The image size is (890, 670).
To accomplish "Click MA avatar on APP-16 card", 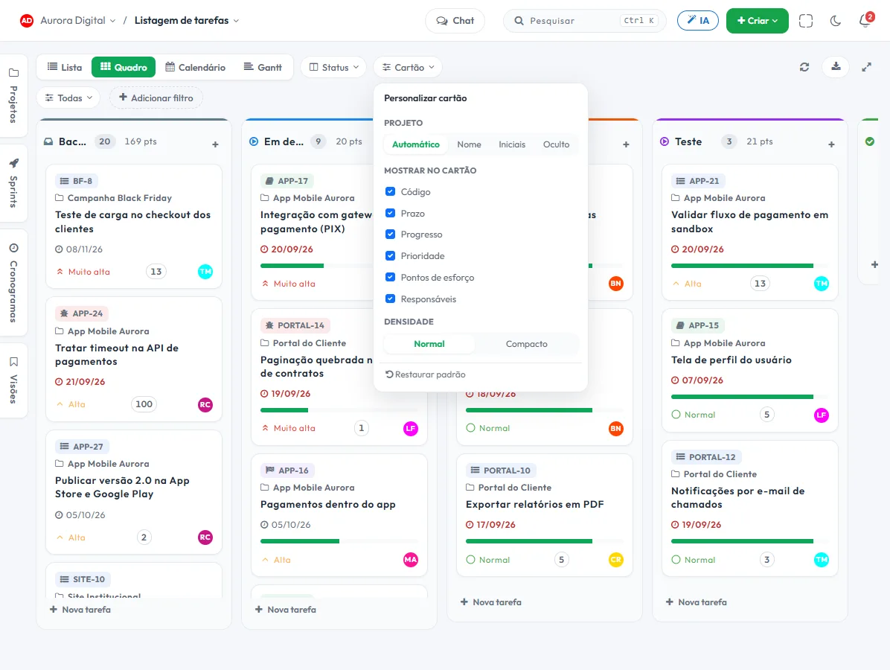I will click(x=410, y=560).
